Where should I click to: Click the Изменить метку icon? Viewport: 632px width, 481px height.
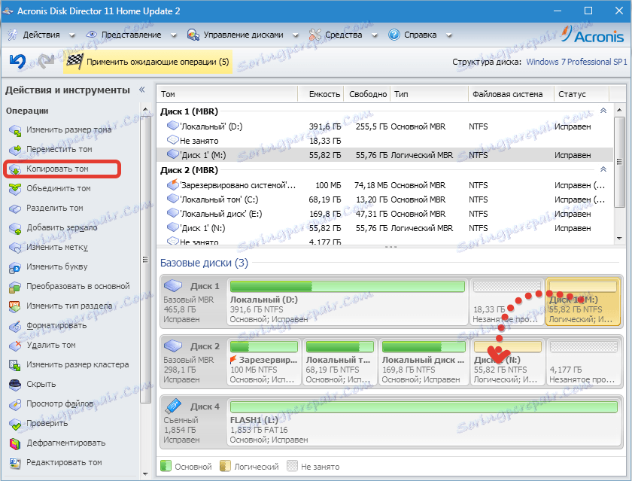(x=15, y=248)
